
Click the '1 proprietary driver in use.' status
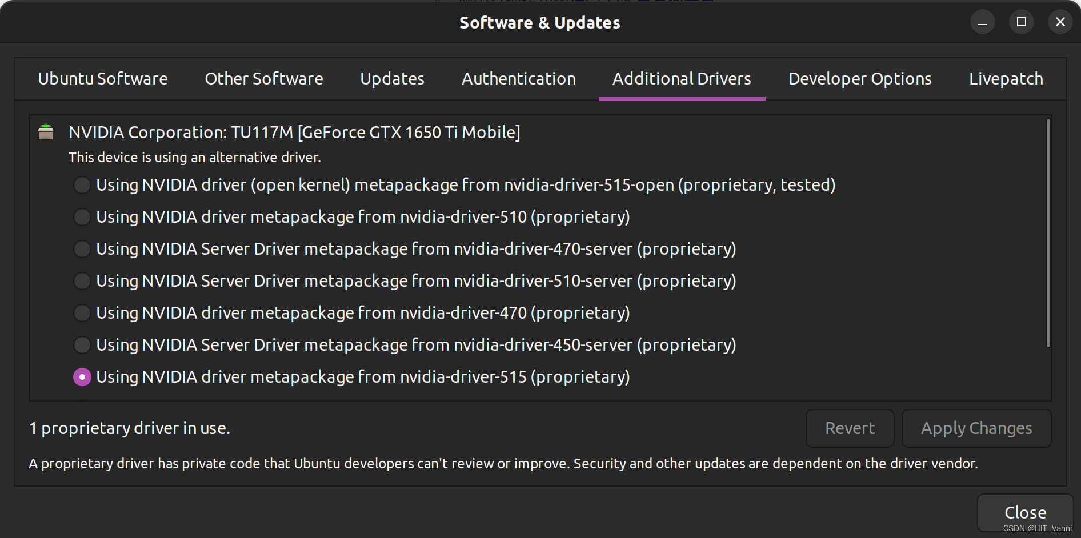tap(130, 428)
